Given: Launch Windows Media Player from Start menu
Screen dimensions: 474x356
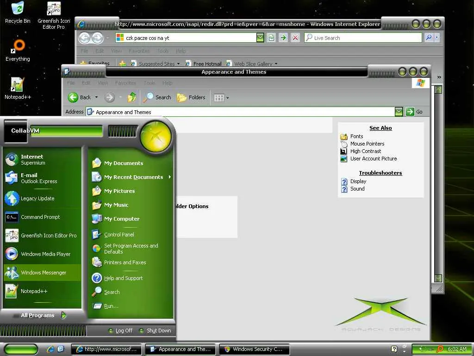Looking at the screenshot, I should click(43, 254).
